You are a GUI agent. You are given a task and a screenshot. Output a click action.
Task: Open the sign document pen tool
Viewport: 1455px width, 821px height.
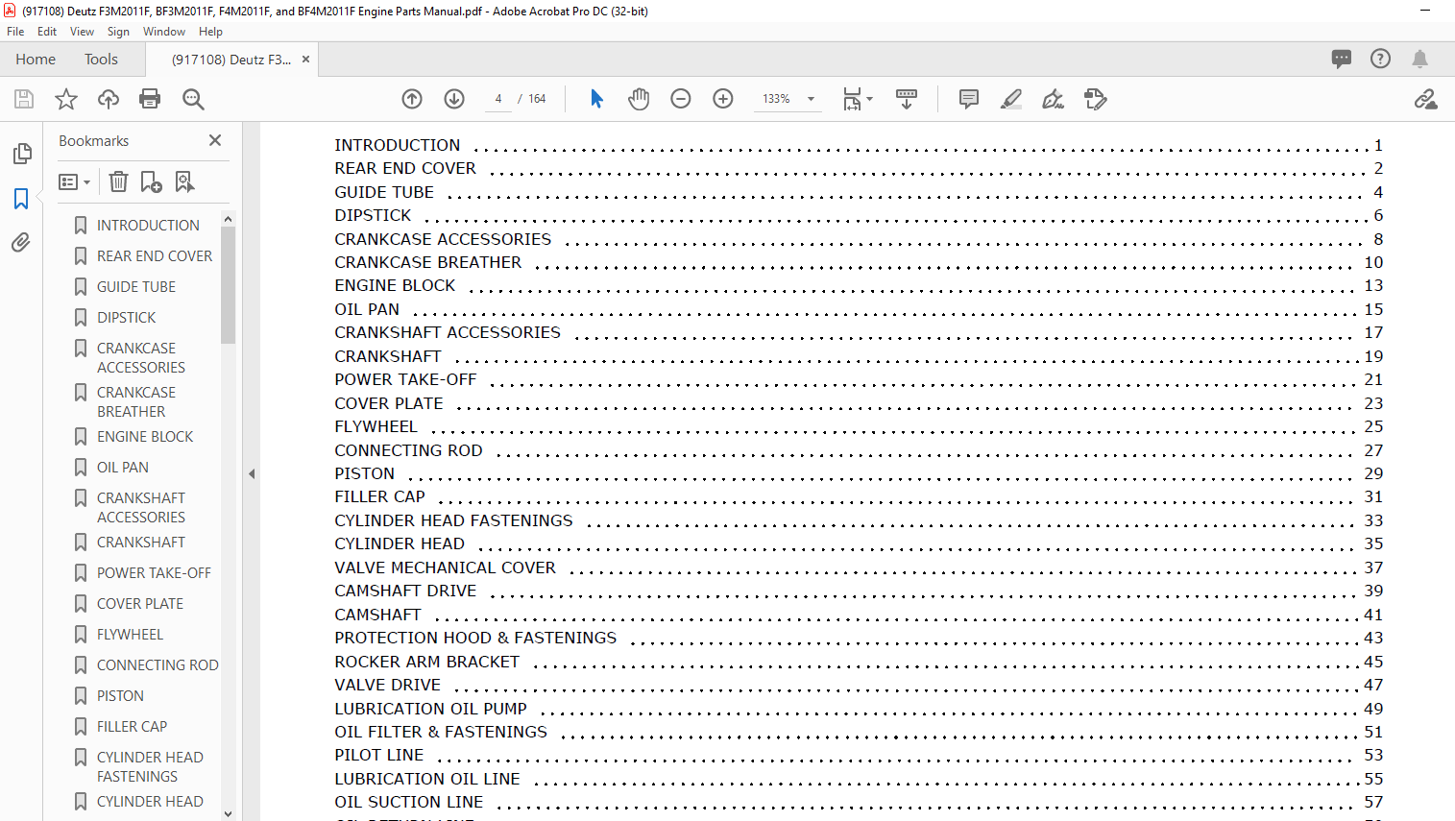click(1054, 99)
